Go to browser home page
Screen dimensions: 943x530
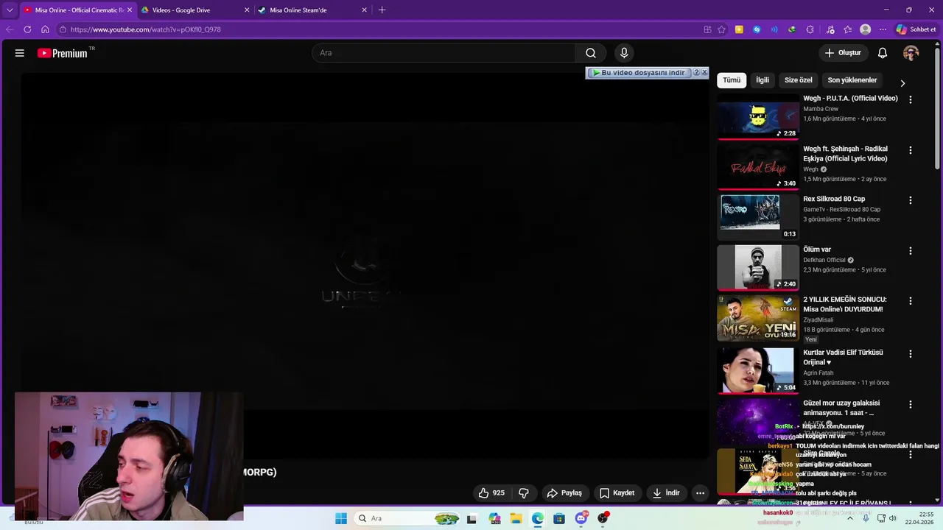click(45, 29)
